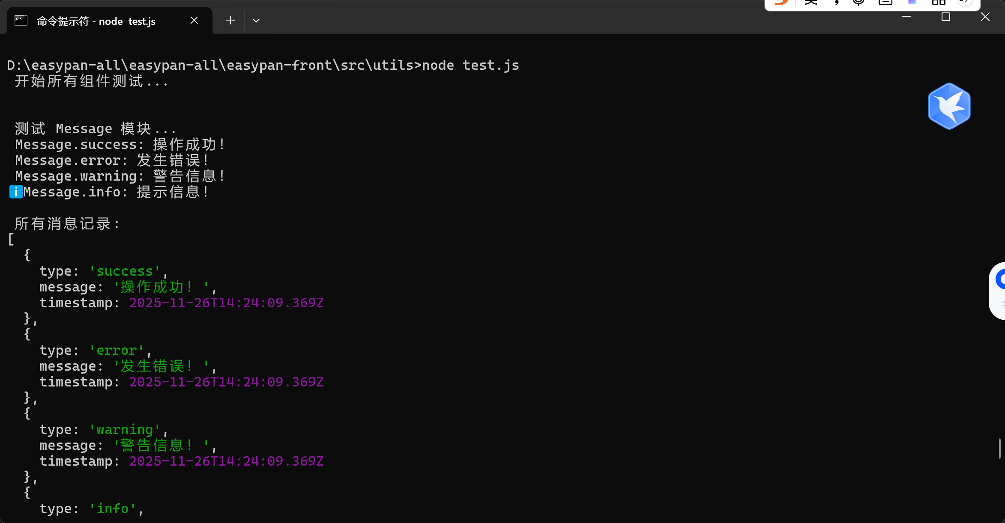Click the round icon at IME bar end
Viewport: 1005px width, 523px height.
point(965,3)
